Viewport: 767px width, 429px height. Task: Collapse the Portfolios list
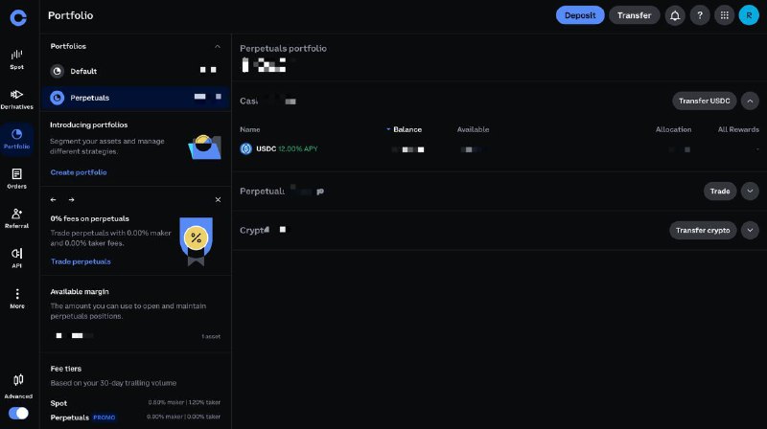[218, 46]
